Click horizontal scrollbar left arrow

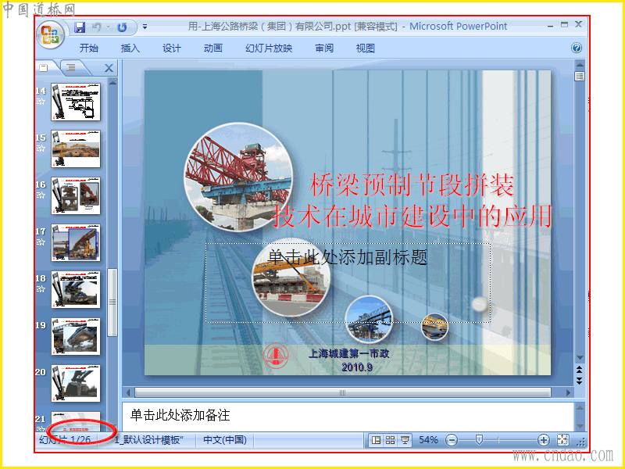(128, 392)
